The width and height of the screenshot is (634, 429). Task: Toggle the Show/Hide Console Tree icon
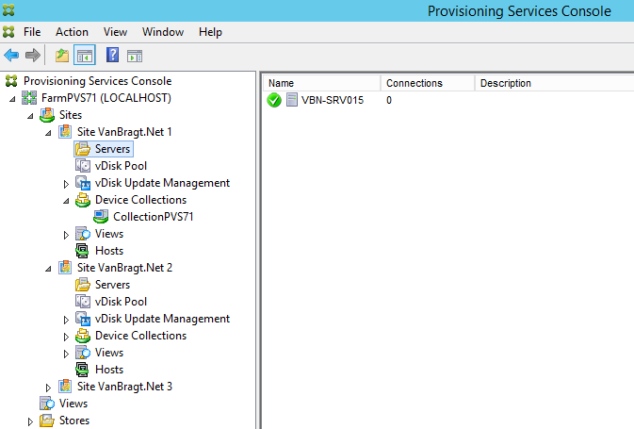tap(85, 56)
